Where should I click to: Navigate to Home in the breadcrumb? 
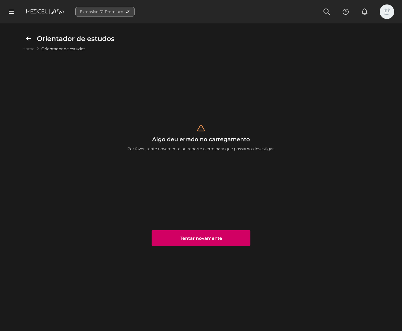click(28, 49)
